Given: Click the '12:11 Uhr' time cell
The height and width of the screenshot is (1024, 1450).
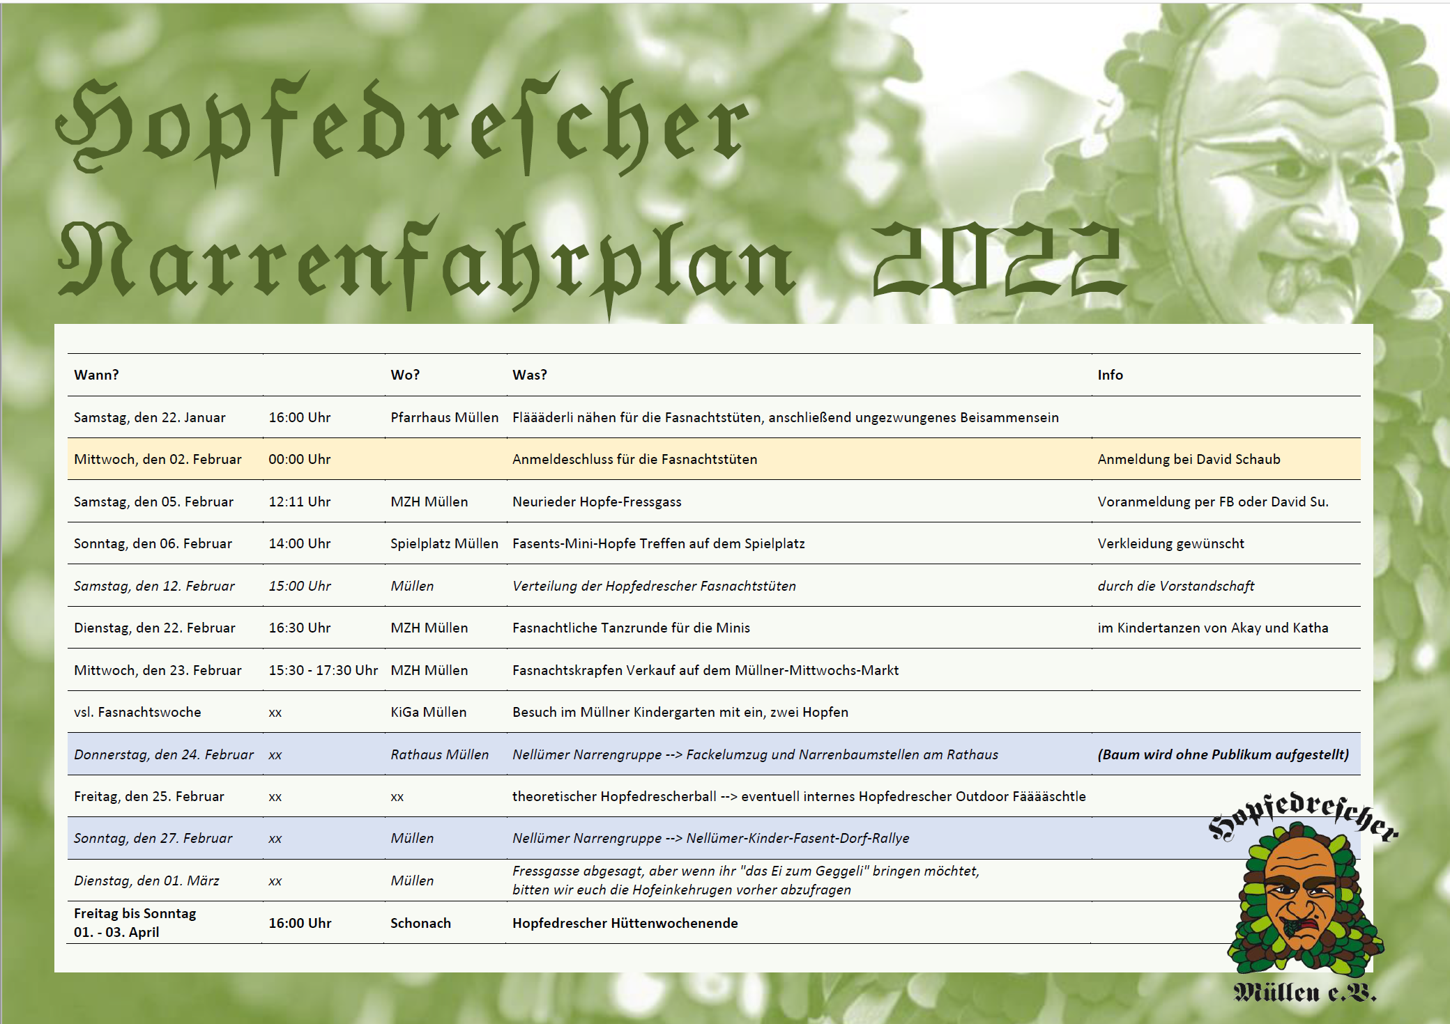Looking at the screenshot, I should tap(300, 502).
